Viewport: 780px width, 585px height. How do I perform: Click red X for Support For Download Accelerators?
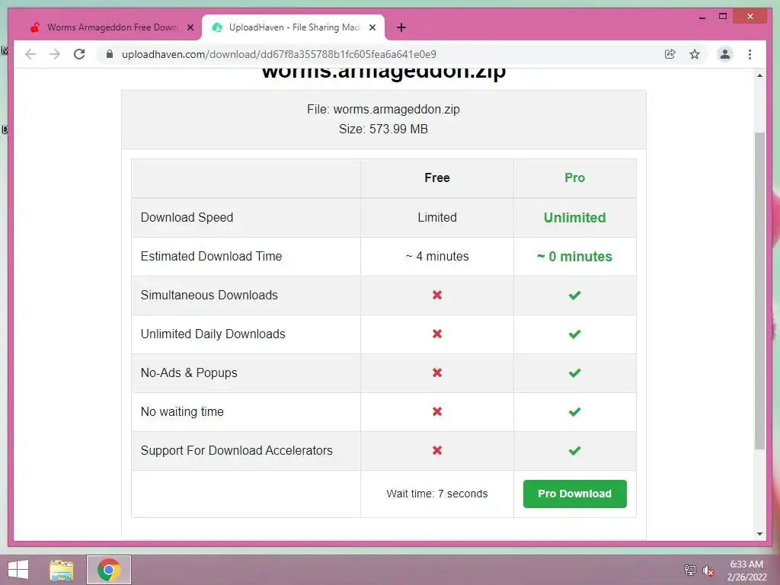436,450
